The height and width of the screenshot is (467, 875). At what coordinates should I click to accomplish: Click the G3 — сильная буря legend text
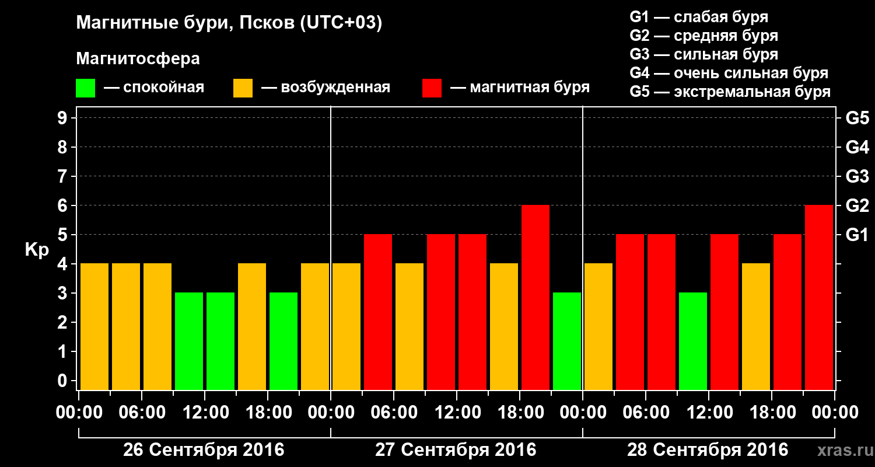coord(704,54)
